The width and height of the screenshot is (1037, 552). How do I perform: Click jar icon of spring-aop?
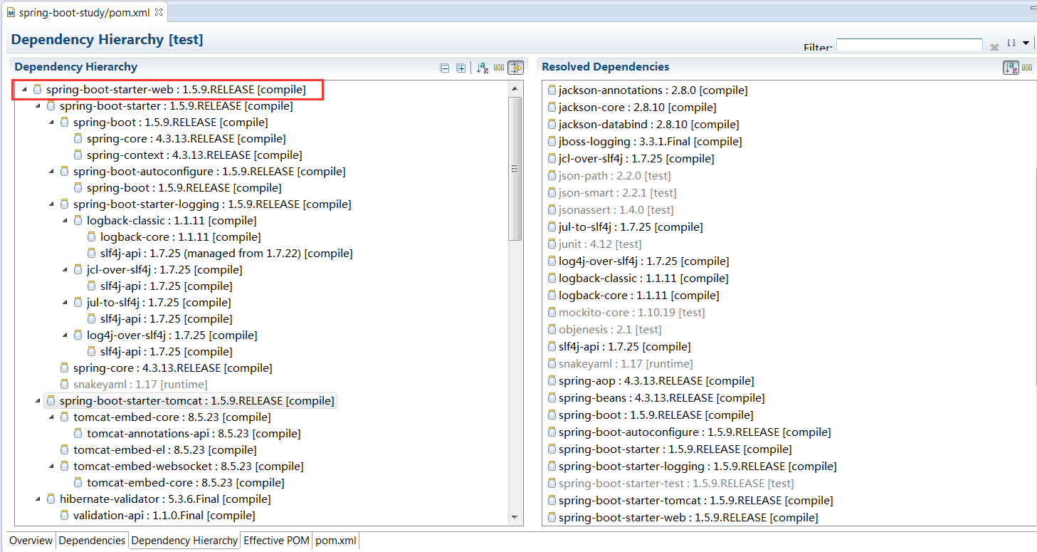[x=552, y=381]
